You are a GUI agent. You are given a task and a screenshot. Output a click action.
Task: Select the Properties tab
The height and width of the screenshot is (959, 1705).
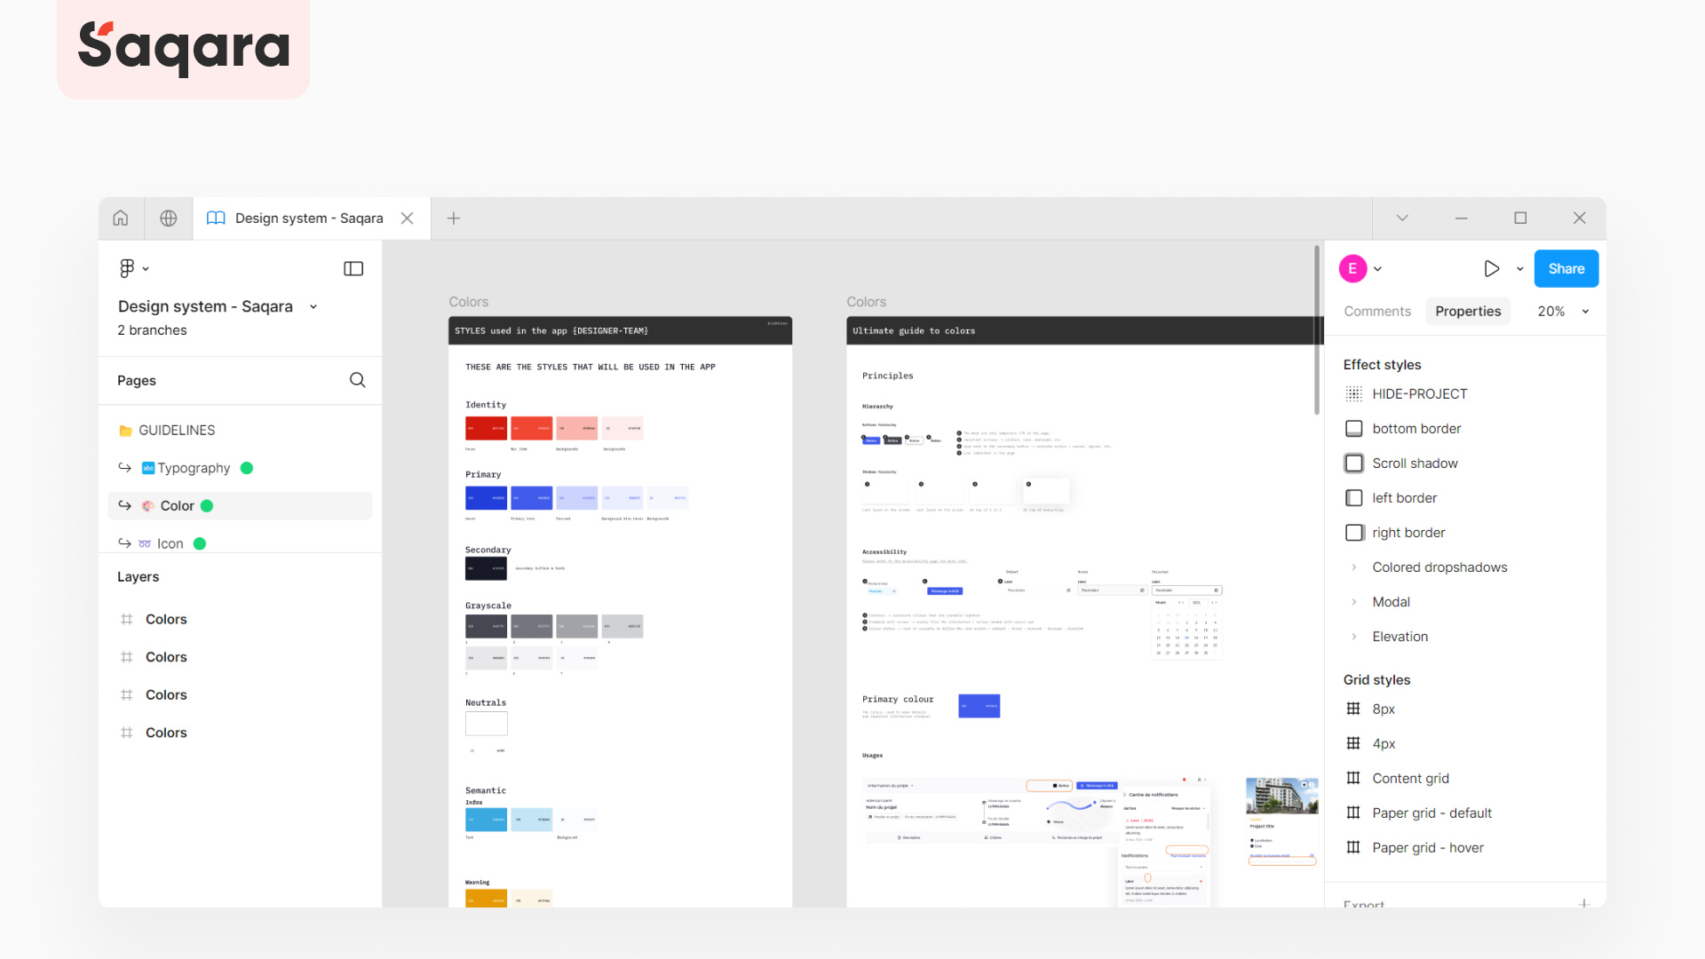pos(1468,311)
